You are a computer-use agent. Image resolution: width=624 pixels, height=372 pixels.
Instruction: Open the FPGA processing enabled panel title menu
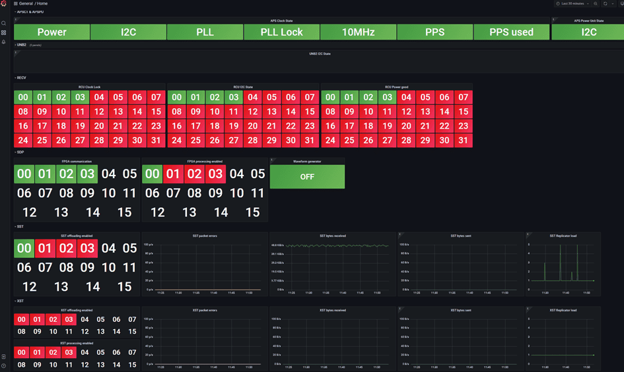[205, 162]
